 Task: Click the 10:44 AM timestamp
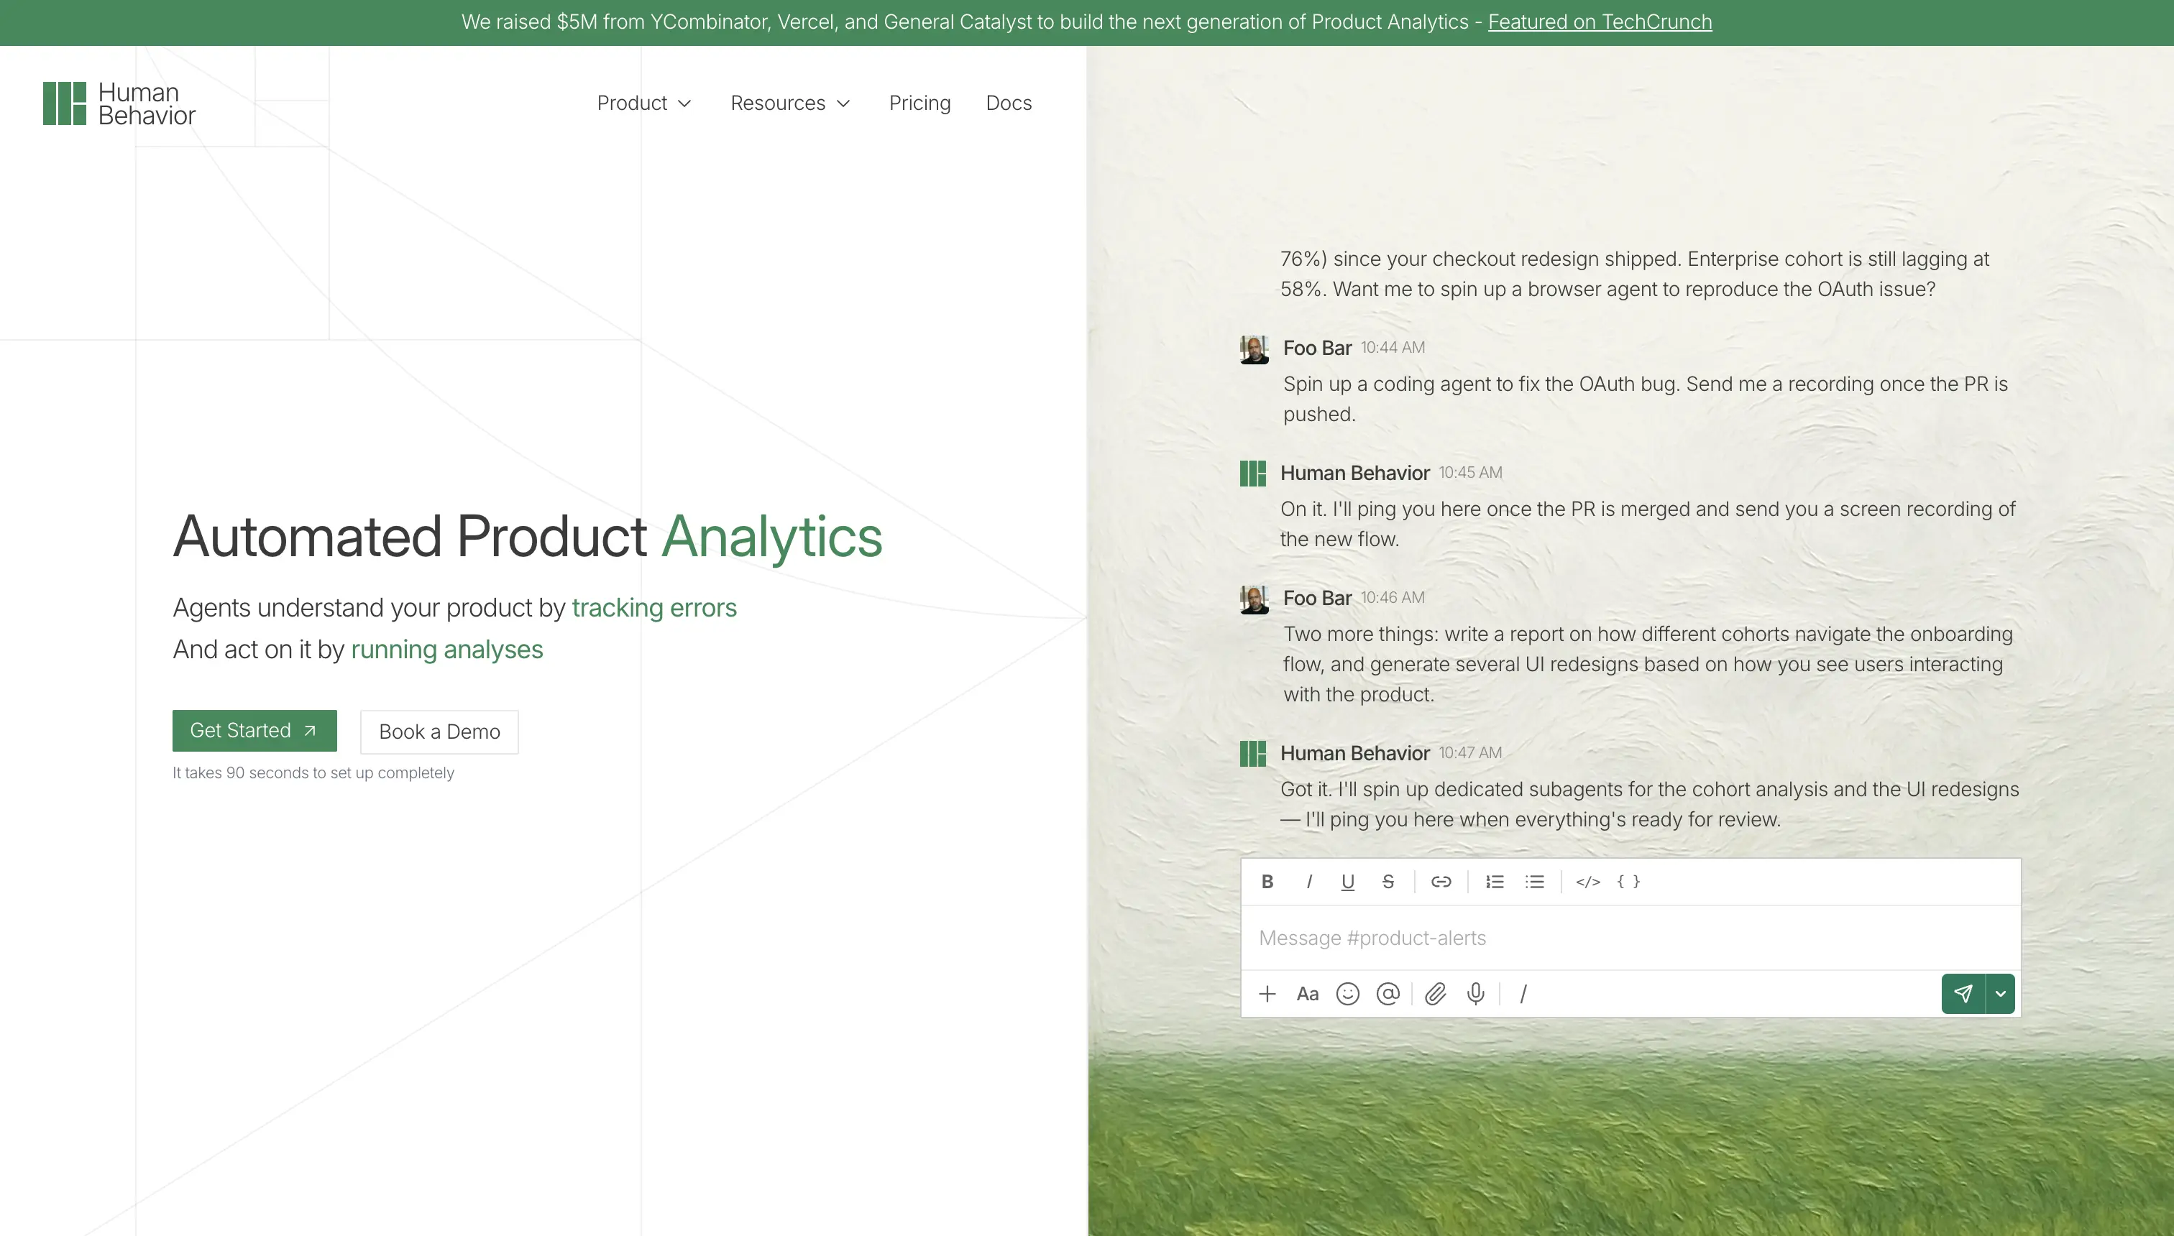click(x=1393, y=348)
